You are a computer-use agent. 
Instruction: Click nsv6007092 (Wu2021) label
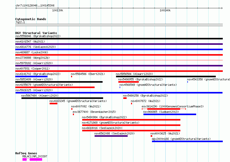pos(86,106)
